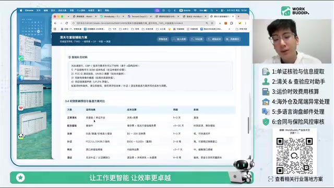
Task: Jump to 一、准入合规 section
Action: coord(180,39)
